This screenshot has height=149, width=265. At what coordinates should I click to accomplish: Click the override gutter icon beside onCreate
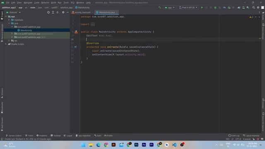(x=75, y=47)
